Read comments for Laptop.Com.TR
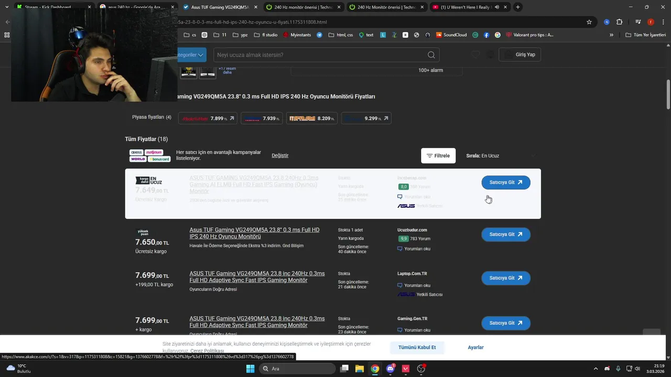Image resolution: width=671 pixels, height=377 pixels. click(414, 285)
